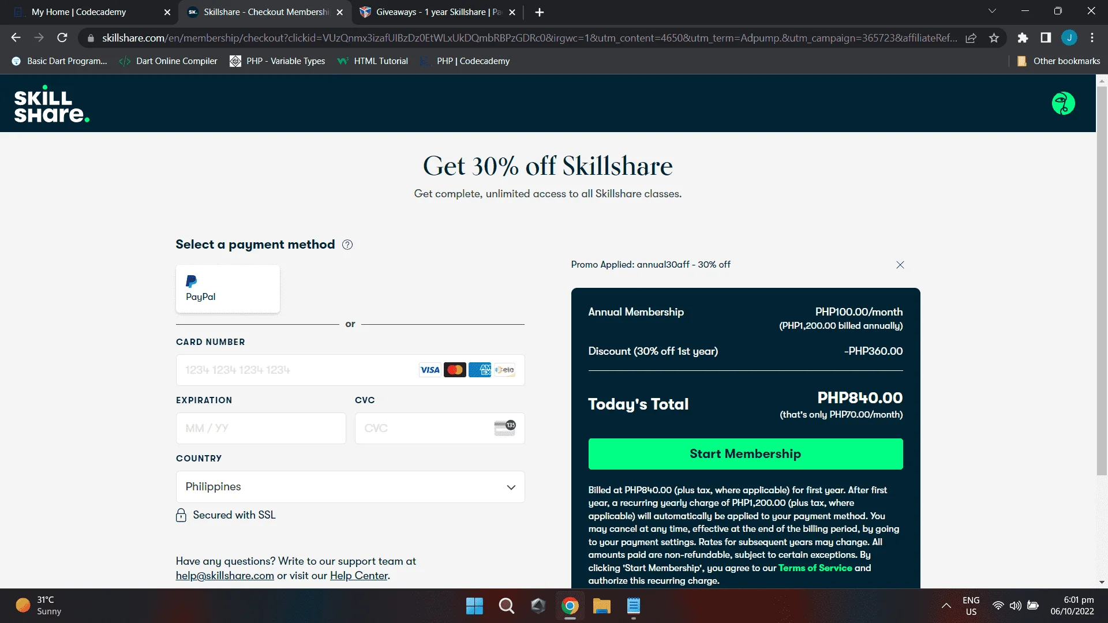Image resolution: width=1108 pixels, height=623 pixels.
Task: Switch to Giveaways 1 year Skillshare tab
Action: tap(437, 12)
